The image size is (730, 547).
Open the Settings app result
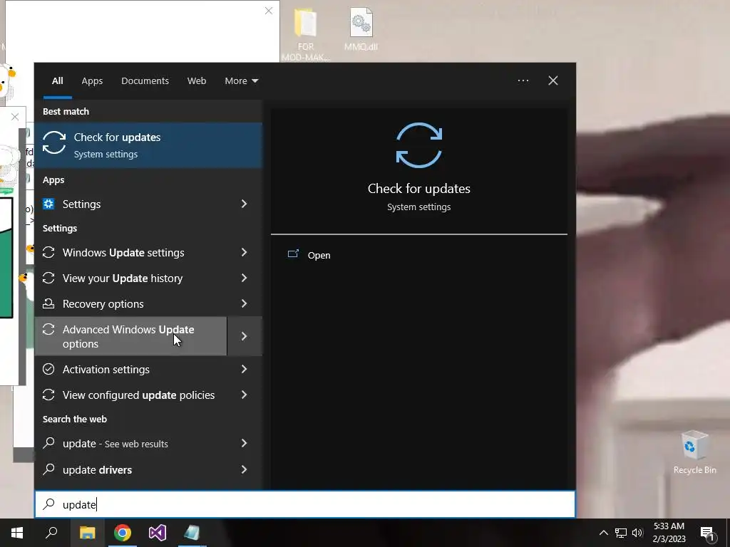tap(131, 204)
